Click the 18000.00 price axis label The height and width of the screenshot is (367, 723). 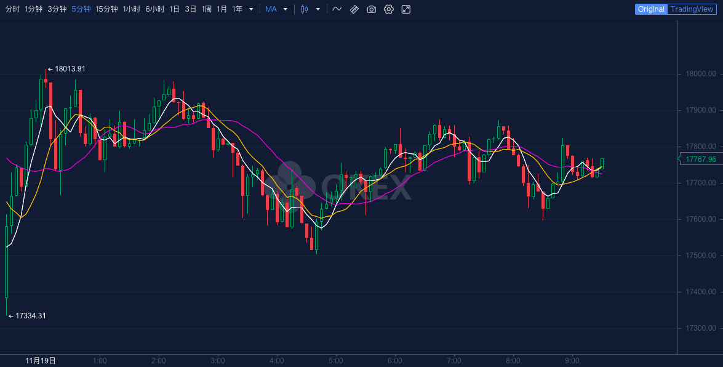pos(701,74)
